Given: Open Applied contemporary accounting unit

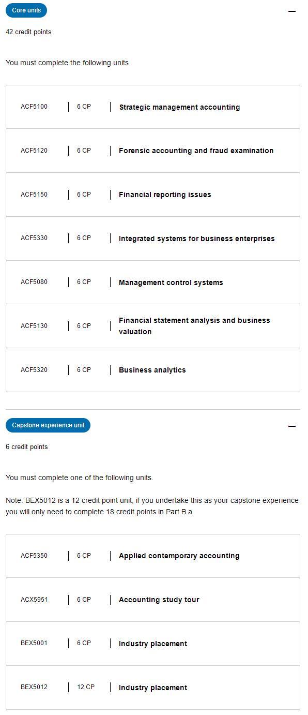Looking at the screenshot, I should pyautogui.click(x=153, y=556).
